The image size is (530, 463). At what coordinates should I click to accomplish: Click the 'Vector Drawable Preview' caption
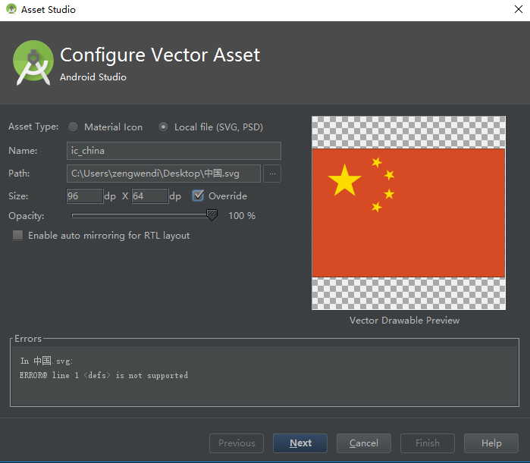tap(405, 320)
